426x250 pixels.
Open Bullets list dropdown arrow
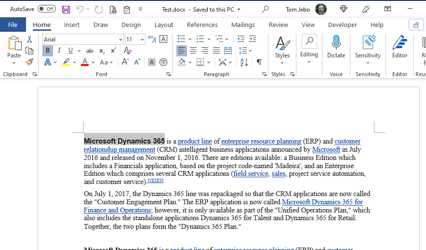190,39
